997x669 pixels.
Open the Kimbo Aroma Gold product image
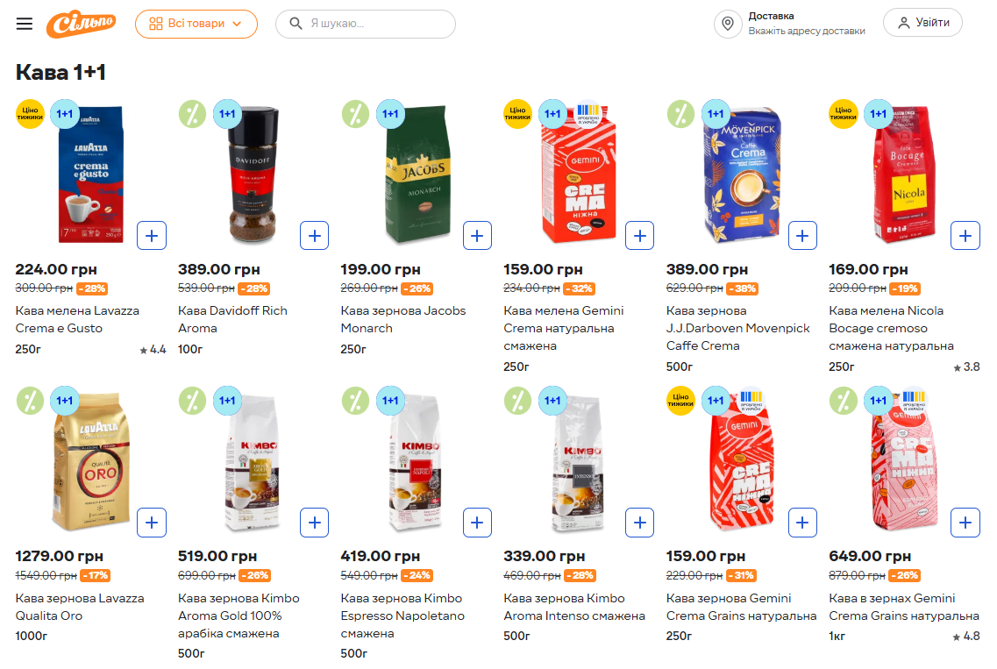252,465
